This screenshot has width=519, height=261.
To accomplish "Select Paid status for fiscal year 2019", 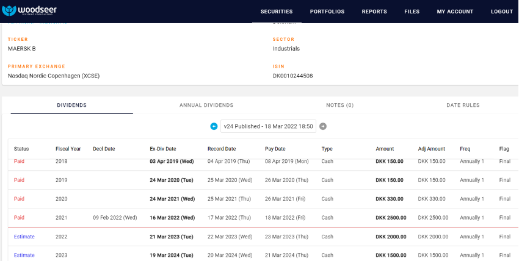I will coord(19,180).
